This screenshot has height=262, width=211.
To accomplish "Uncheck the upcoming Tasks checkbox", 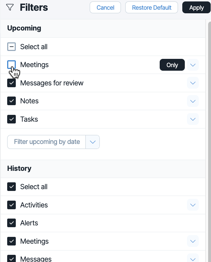I will point(11,119).
